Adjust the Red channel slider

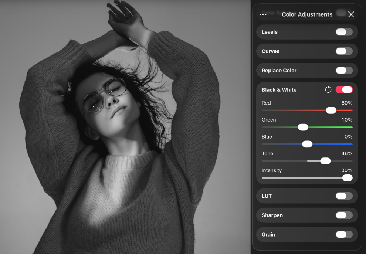coord(331,110)
